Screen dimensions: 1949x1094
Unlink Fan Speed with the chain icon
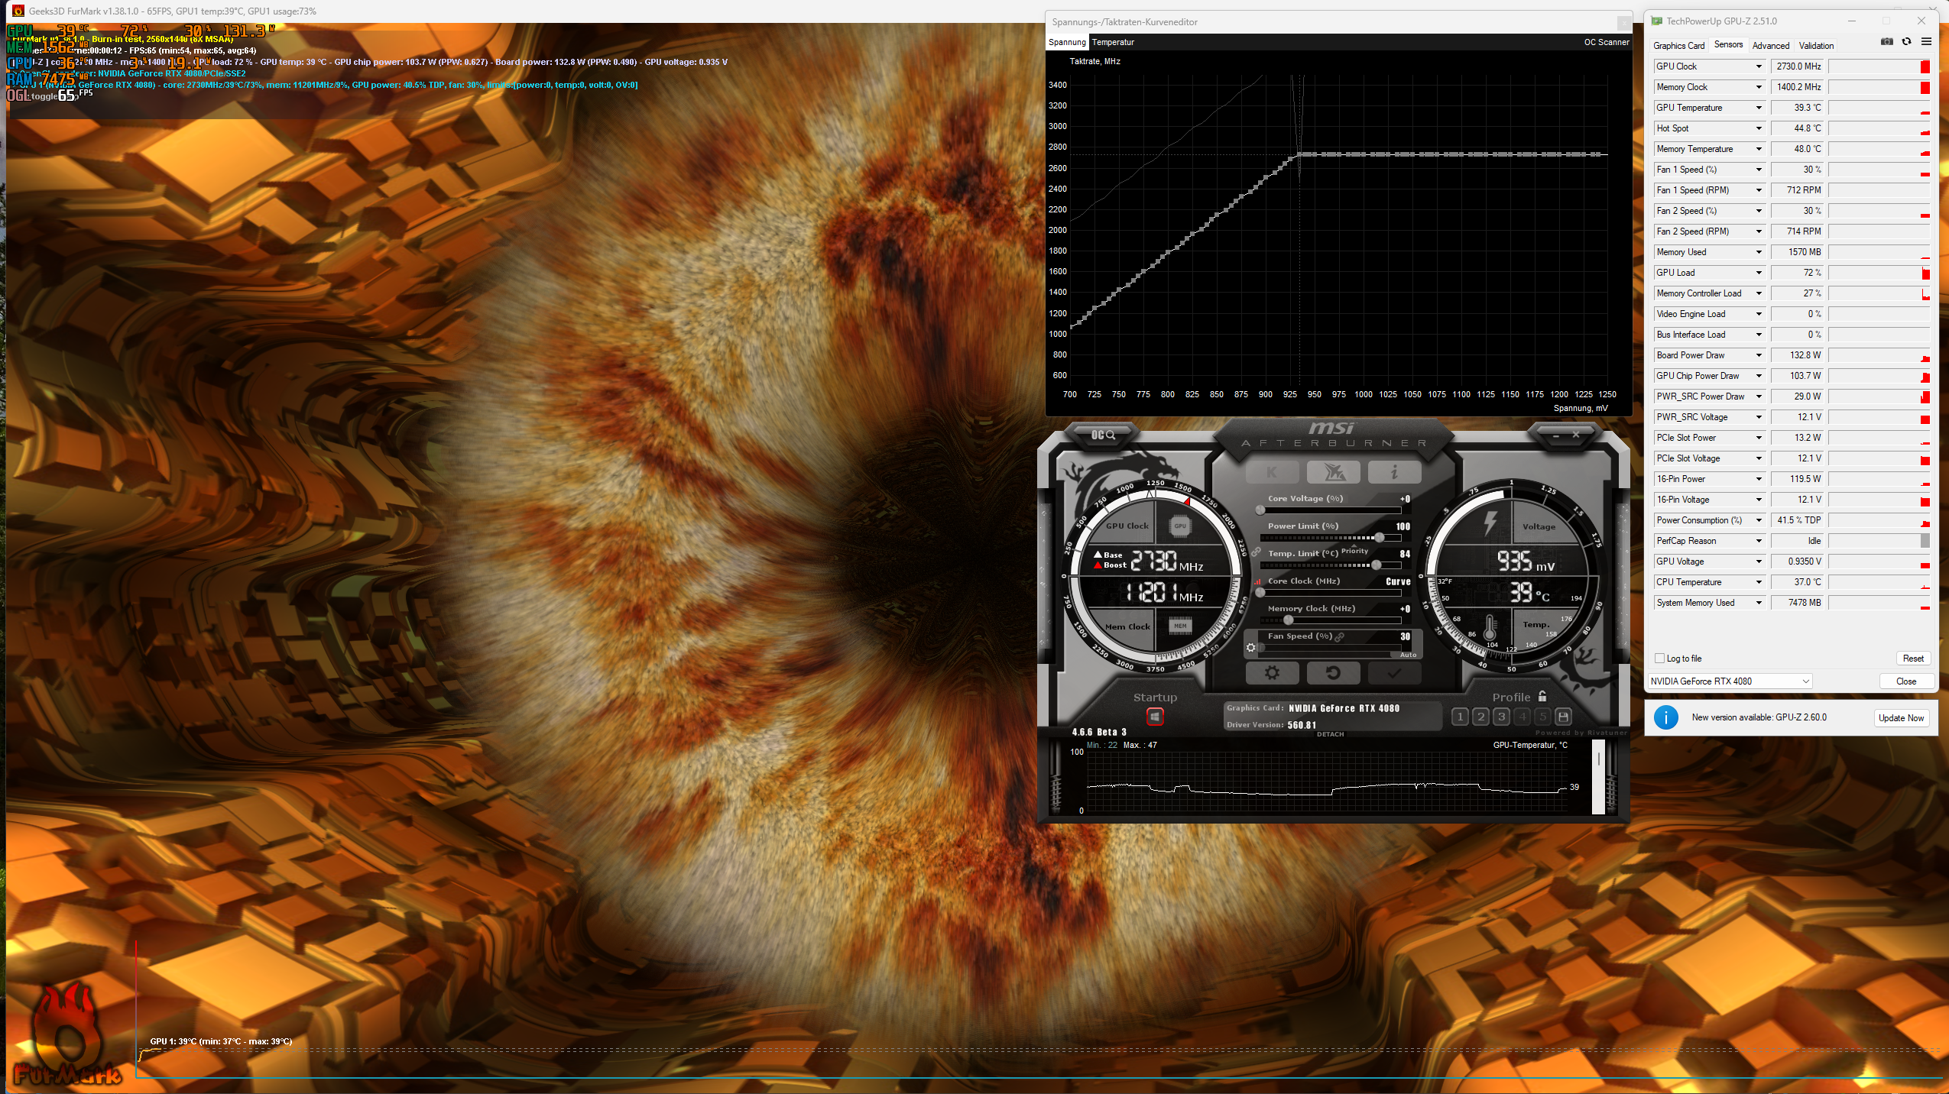click(1340, 636)
